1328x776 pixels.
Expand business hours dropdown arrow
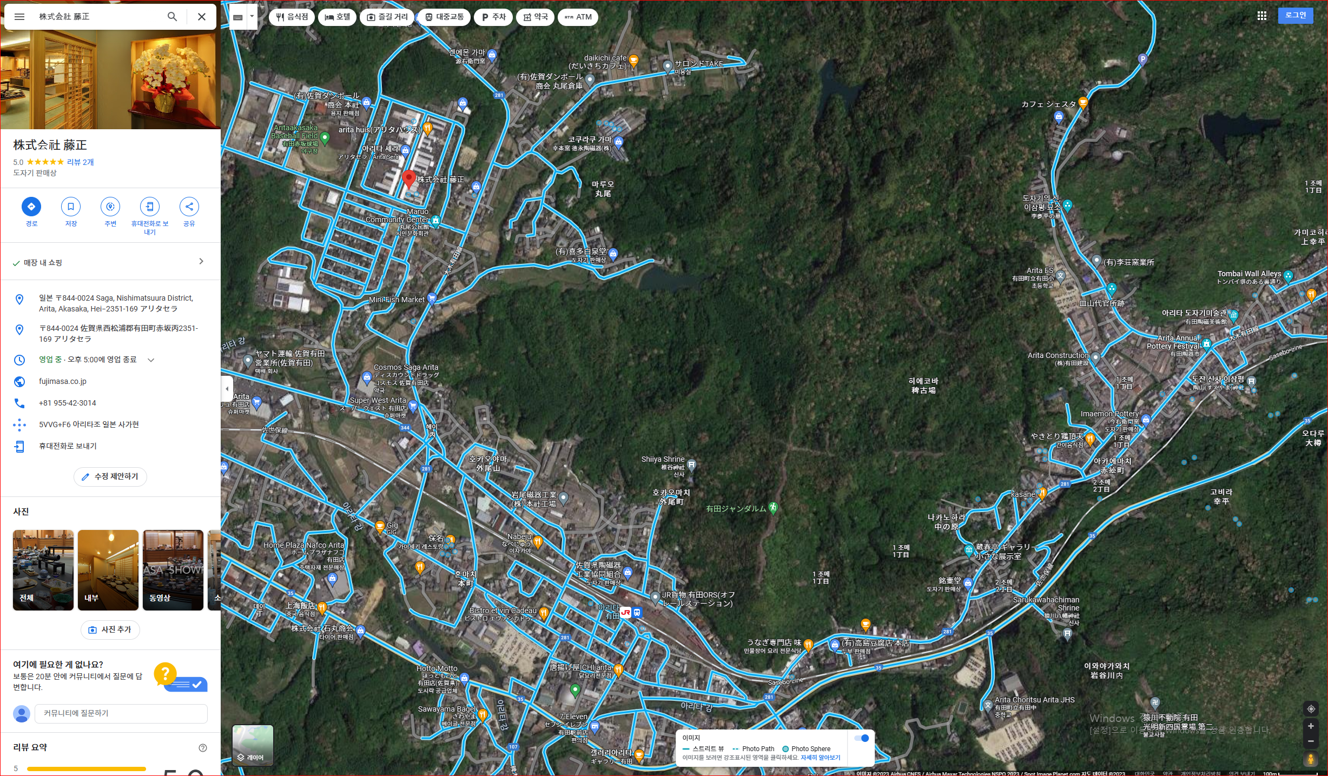(x=151, y=360)
